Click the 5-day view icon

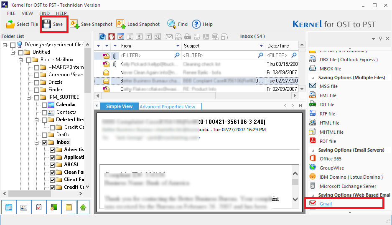pyautogui.click(x=139, y=37)
